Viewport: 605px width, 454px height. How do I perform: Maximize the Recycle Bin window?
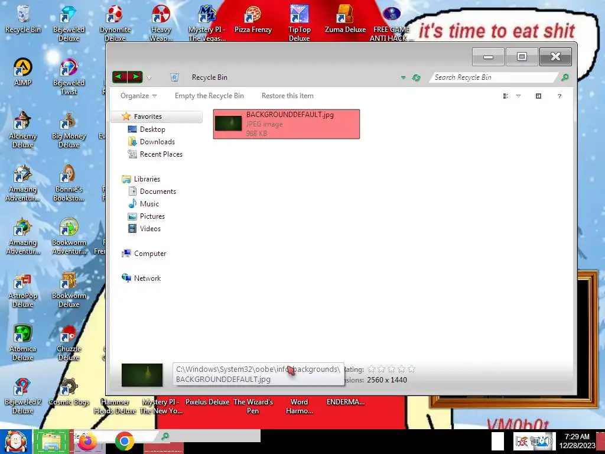pyautogui.click(x=522, y=57)
